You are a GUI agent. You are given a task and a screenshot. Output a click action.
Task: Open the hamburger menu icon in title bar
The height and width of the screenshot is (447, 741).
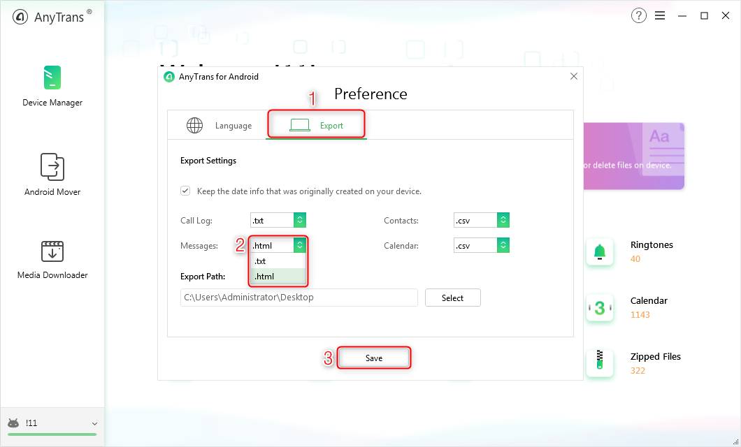tap(660, 15)
